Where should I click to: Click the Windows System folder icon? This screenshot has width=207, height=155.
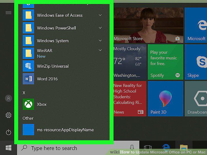coord(28,41)
